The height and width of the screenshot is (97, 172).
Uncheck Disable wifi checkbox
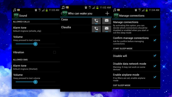pos(155,56)
